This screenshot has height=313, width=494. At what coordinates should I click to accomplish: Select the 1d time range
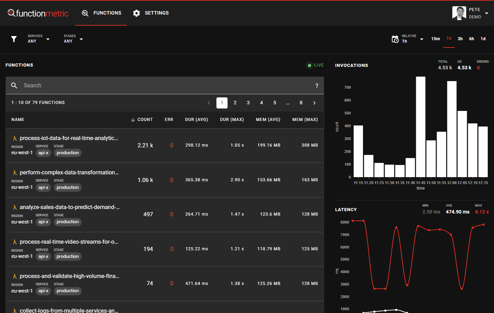click(x=483, y=39)
